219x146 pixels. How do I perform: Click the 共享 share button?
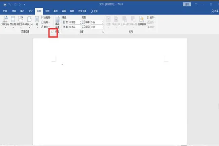[x=215, y=11]
